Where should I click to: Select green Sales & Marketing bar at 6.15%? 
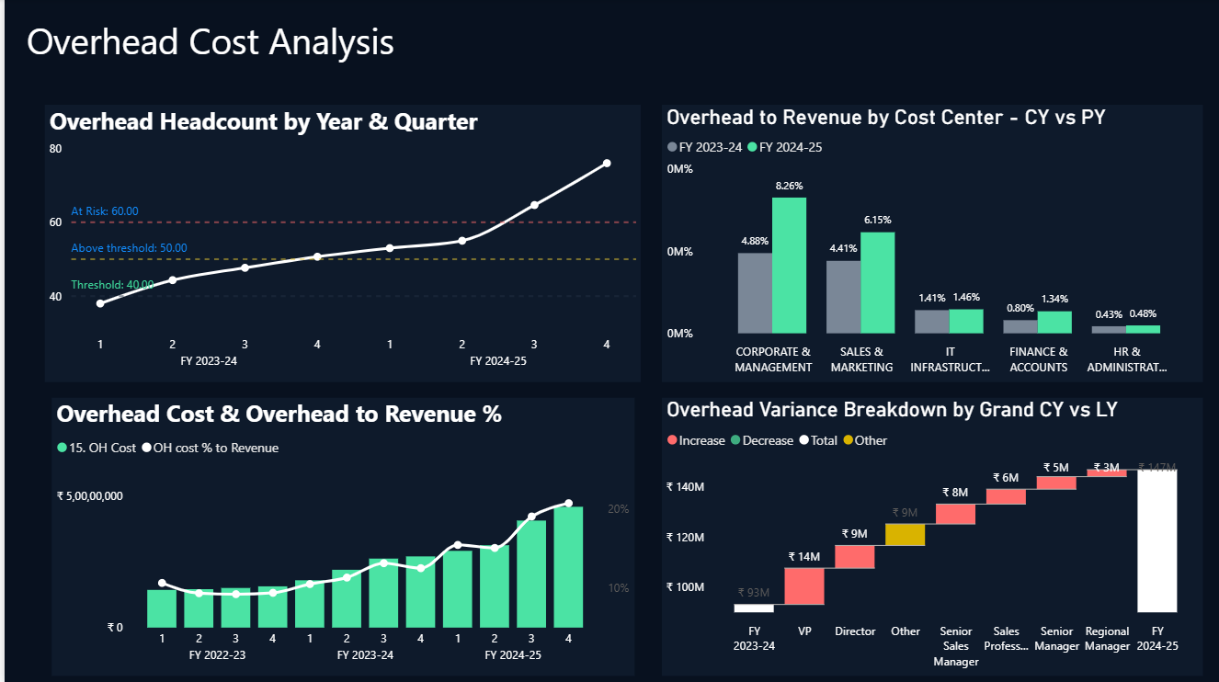[x=877, y=283]
